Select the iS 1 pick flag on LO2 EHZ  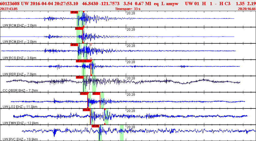point(96,94)
